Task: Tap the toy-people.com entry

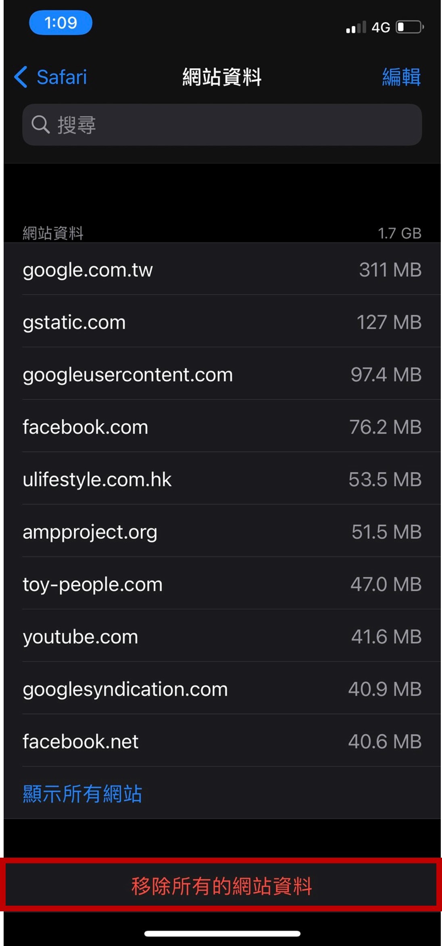Action: 222,584
